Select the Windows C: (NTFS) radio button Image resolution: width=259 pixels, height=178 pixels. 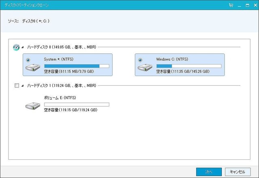click(140, 60)
